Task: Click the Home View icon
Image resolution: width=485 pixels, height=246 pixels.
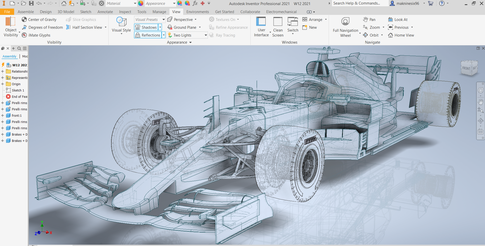Action: pos(401,35)
